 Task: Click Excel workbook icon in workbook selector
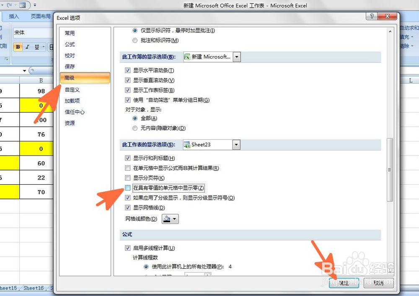[x=187, y=57]
